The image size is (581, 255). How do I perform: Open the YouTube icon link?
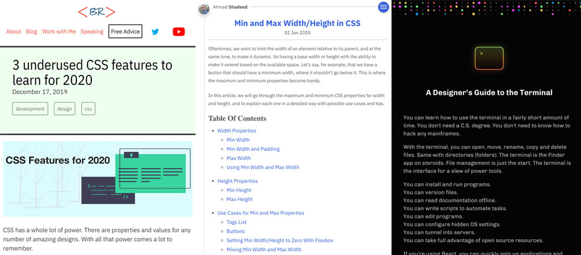[179, 32]
